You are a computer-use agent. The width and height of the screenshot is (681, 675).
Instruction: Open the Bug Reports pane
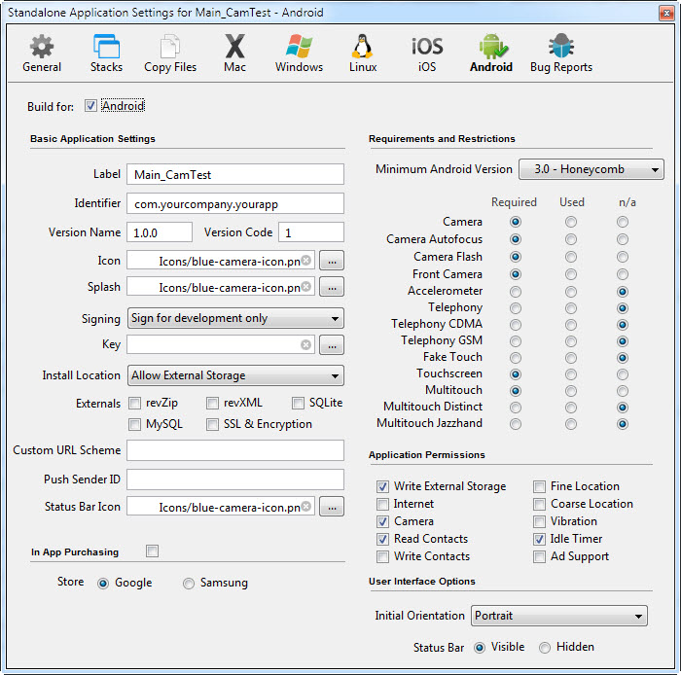(x=560, y=53)
